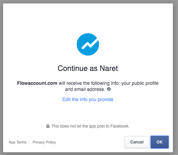Click the Flowaccount blue circle logo
Viewport: 178px width, 155px height.
[88, 44]
